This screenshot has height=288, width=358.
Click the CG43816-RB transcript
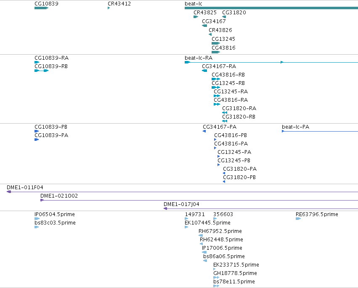tap(216, 79)
